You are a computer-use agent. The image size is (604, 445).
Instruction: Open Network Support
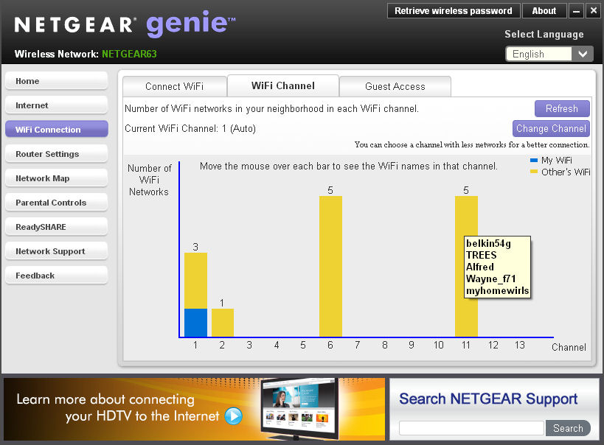(57, 251)
